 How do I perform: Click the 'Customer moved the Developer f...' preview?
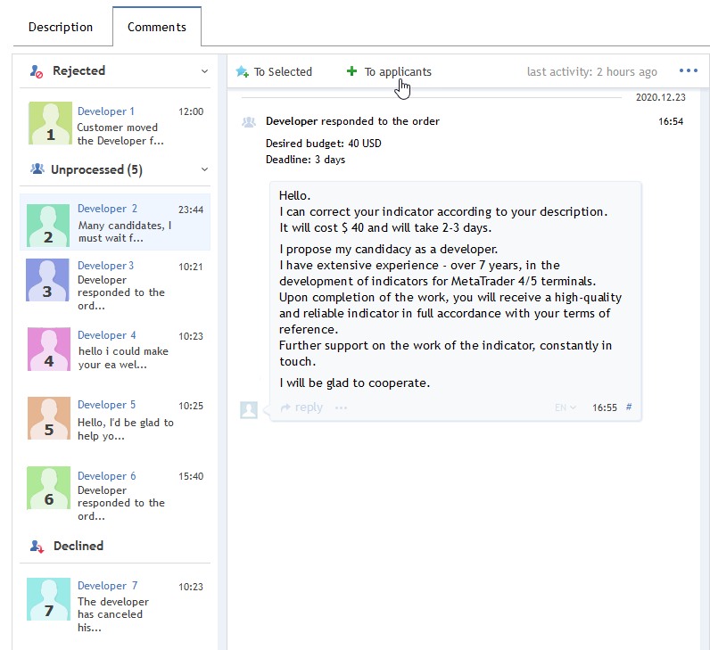pos(120,135)
